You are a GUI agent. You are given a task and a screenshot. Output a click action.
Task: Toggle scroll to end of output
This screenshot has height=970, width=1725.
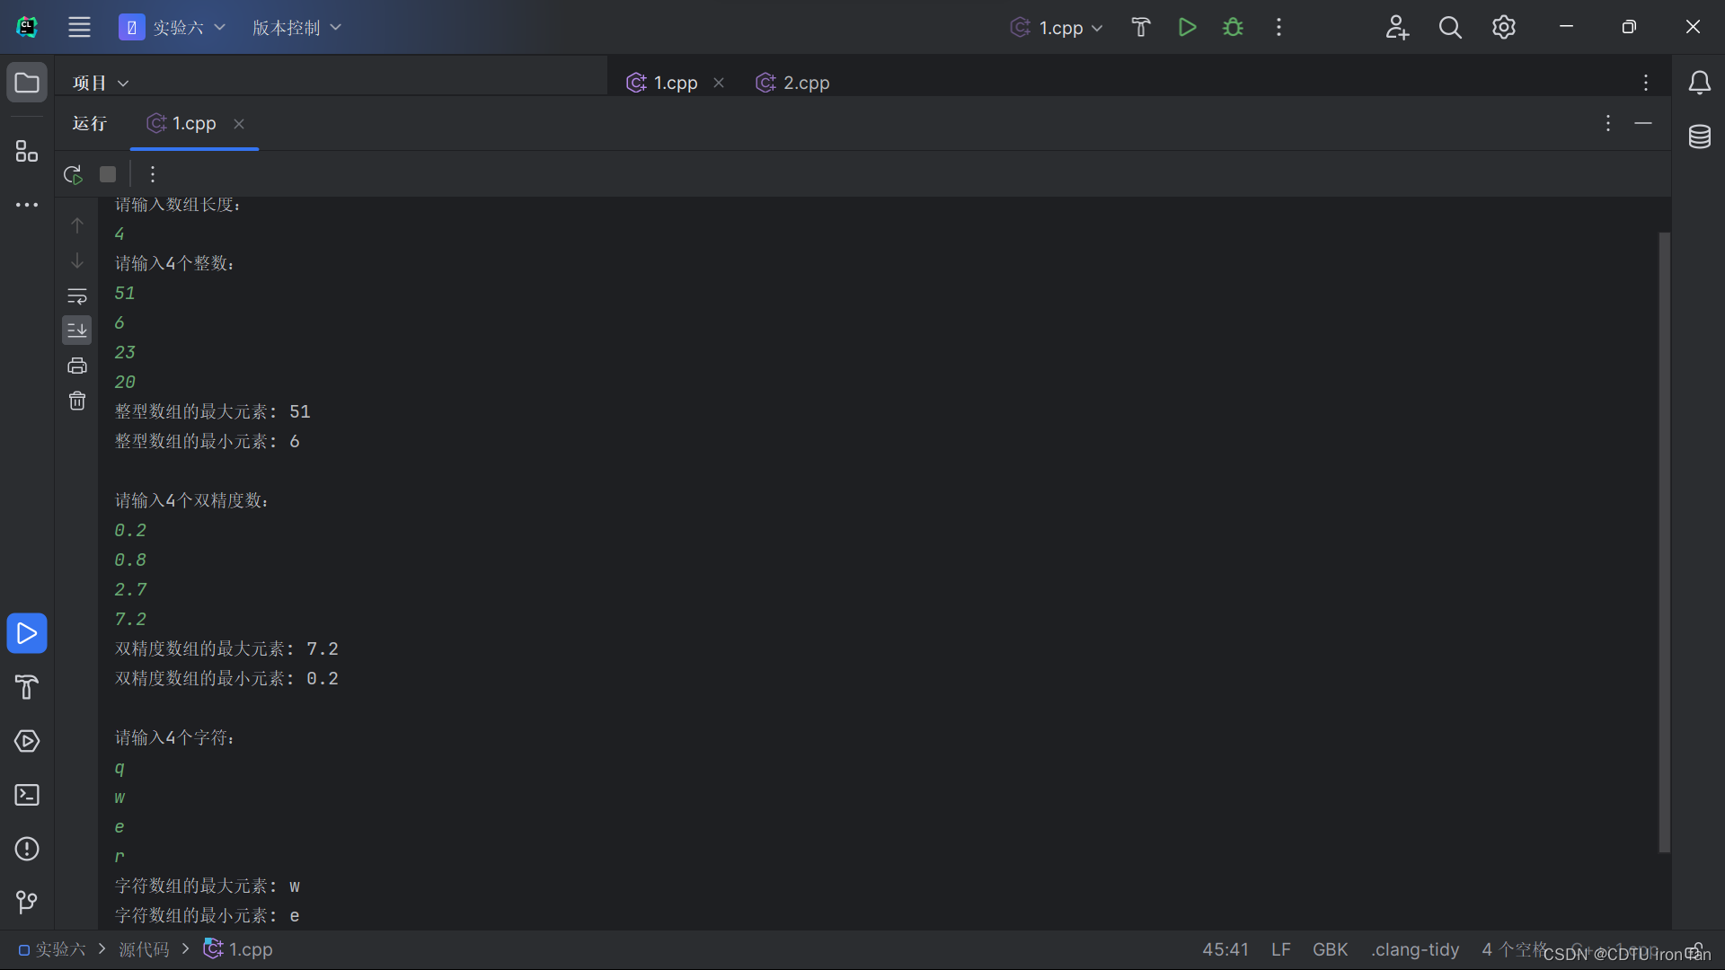(77, 331)
